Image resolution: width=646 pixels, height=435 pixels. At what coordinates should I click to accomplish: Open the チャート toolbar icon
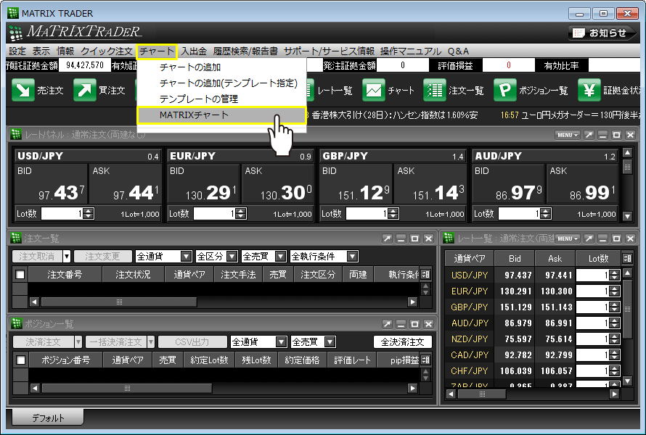click(x=374, y=90)
